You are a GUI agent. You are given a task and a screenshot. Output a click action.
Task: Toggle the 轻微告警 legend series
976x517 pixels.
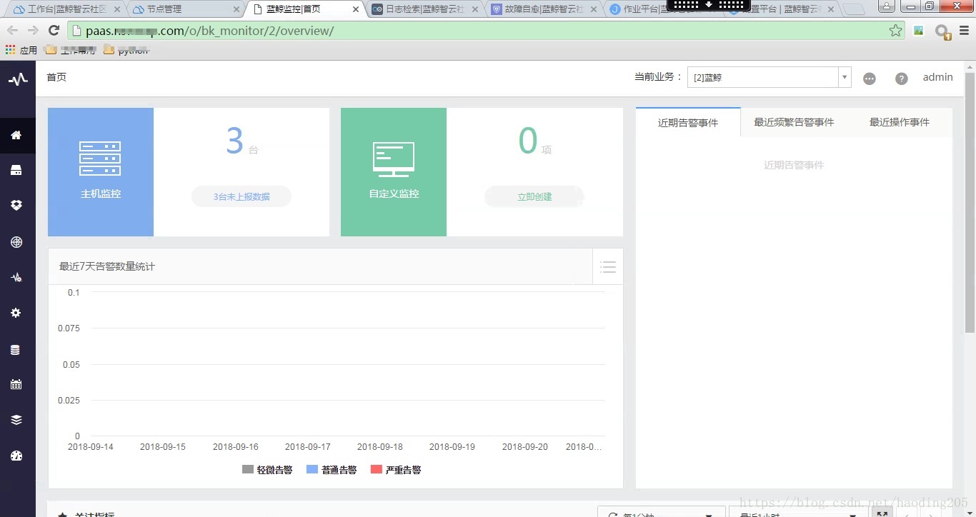tap(267, 470)
